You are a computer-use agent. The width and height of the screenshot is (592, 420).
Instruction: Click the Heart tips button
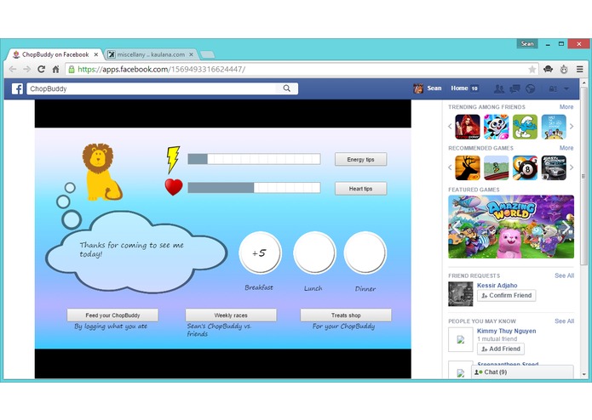[x=360, y=189]
